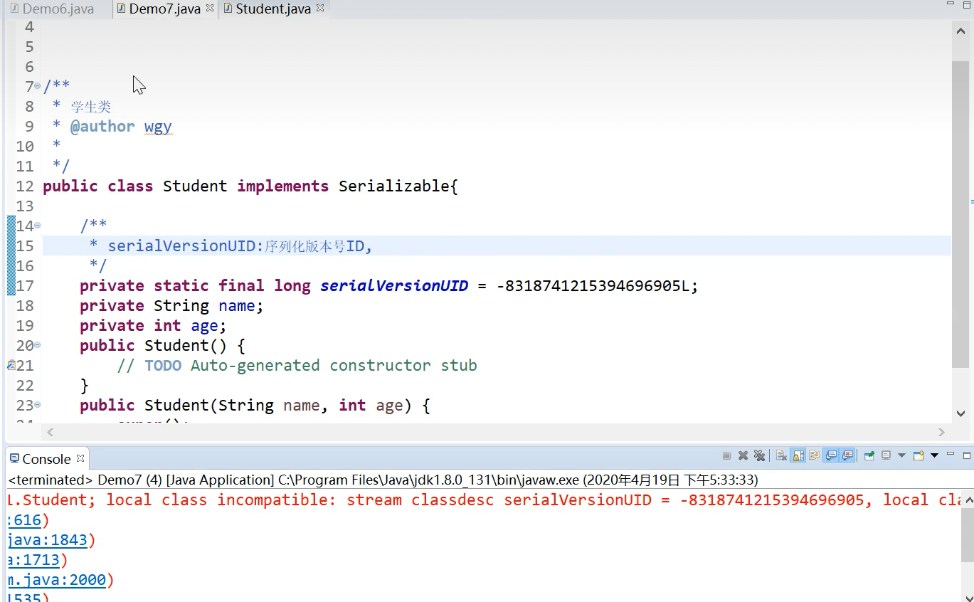The height and width of the screenshot is (602, 974).
Task: Minimize the editor area
Action: pos(951,4)
